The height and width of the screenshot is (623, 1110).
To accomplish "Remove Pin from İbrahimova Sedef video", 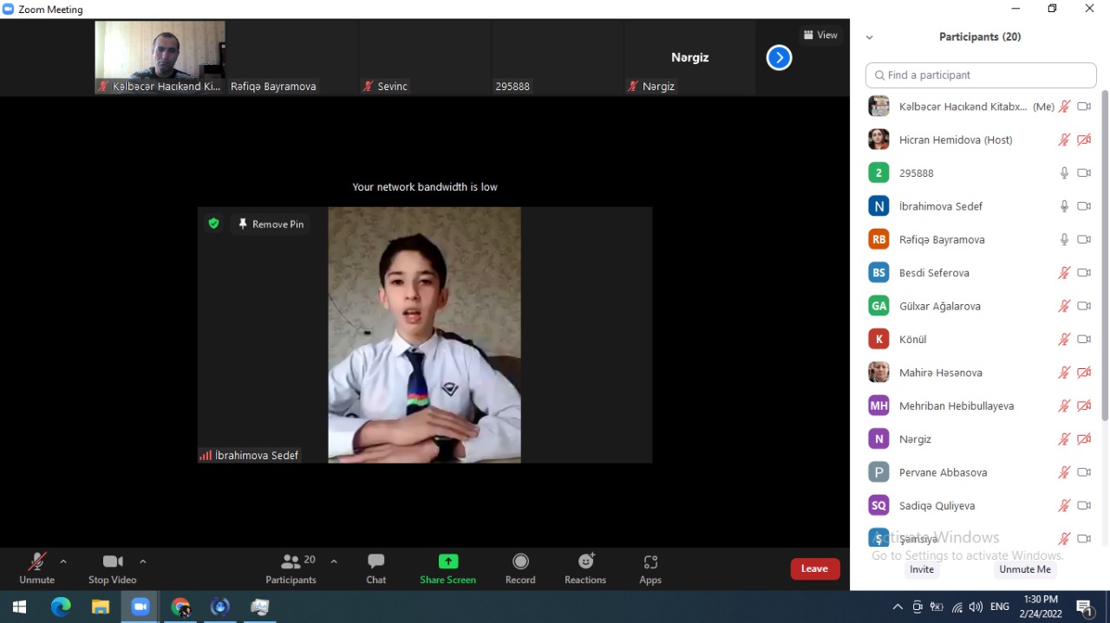I will pyautogui.click(x=271, y=224).
